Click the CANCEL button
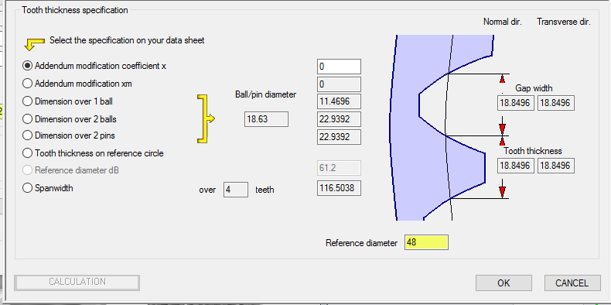611x305 pixels. 572,283
